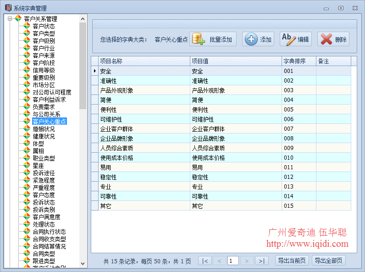Tree scrollbar up arrow

point(83,19)
